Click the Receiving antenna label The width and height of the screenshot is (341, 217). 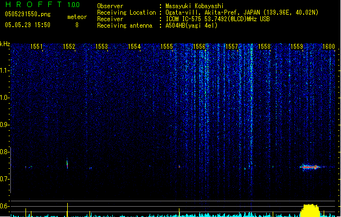(x=125, y=25)
